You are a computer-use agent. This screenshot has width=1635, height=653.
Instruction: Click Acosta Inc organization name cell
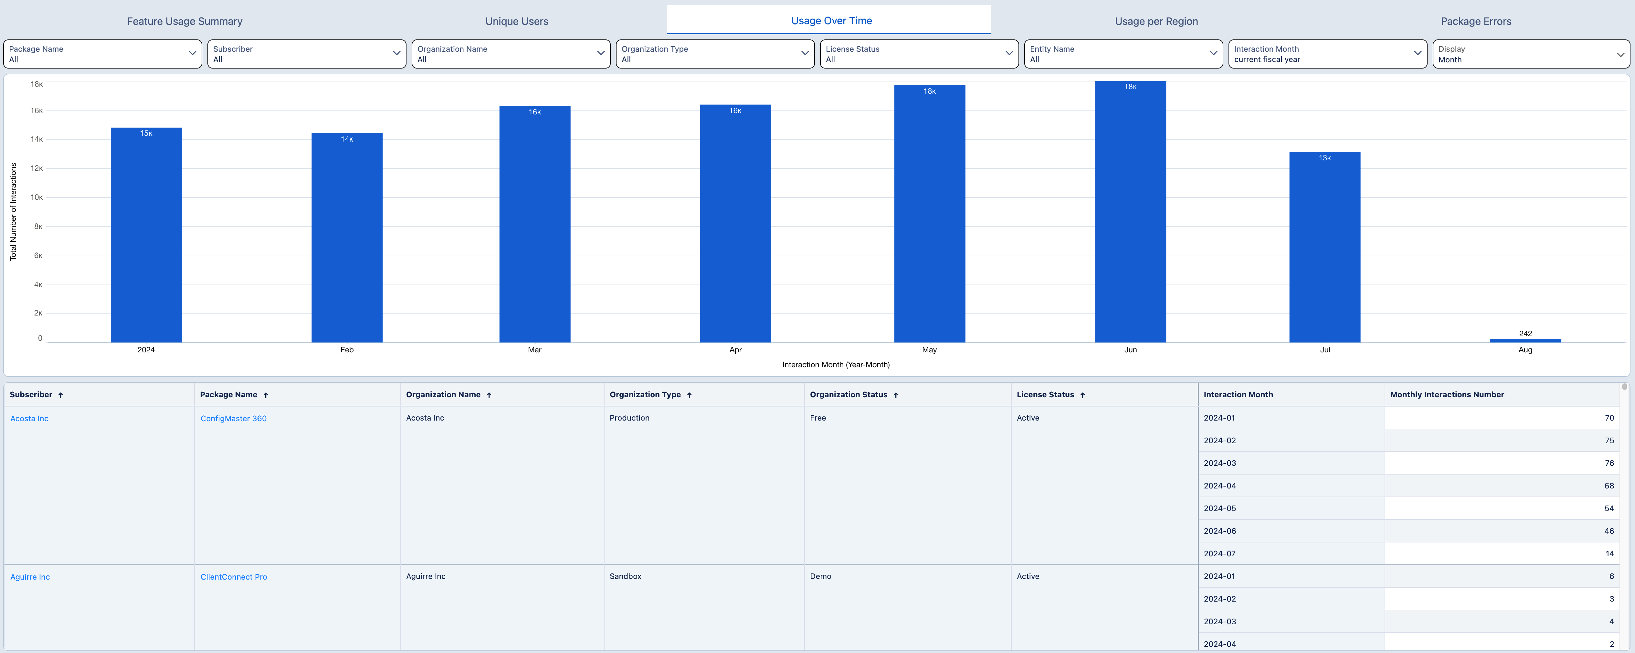click(502, 485)
